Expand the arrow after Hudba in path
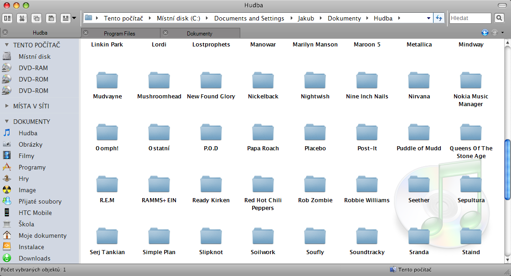 click(399, 18)
